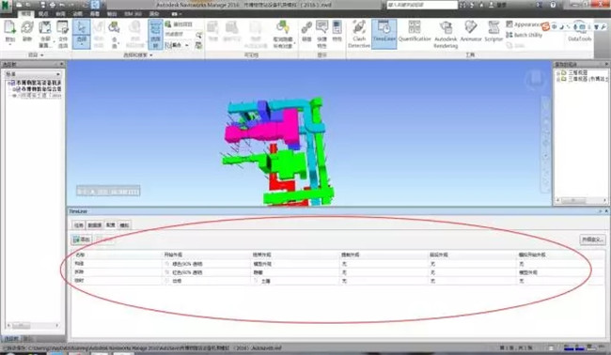Switch to the Home ribbon tab

tap(25, 14)
